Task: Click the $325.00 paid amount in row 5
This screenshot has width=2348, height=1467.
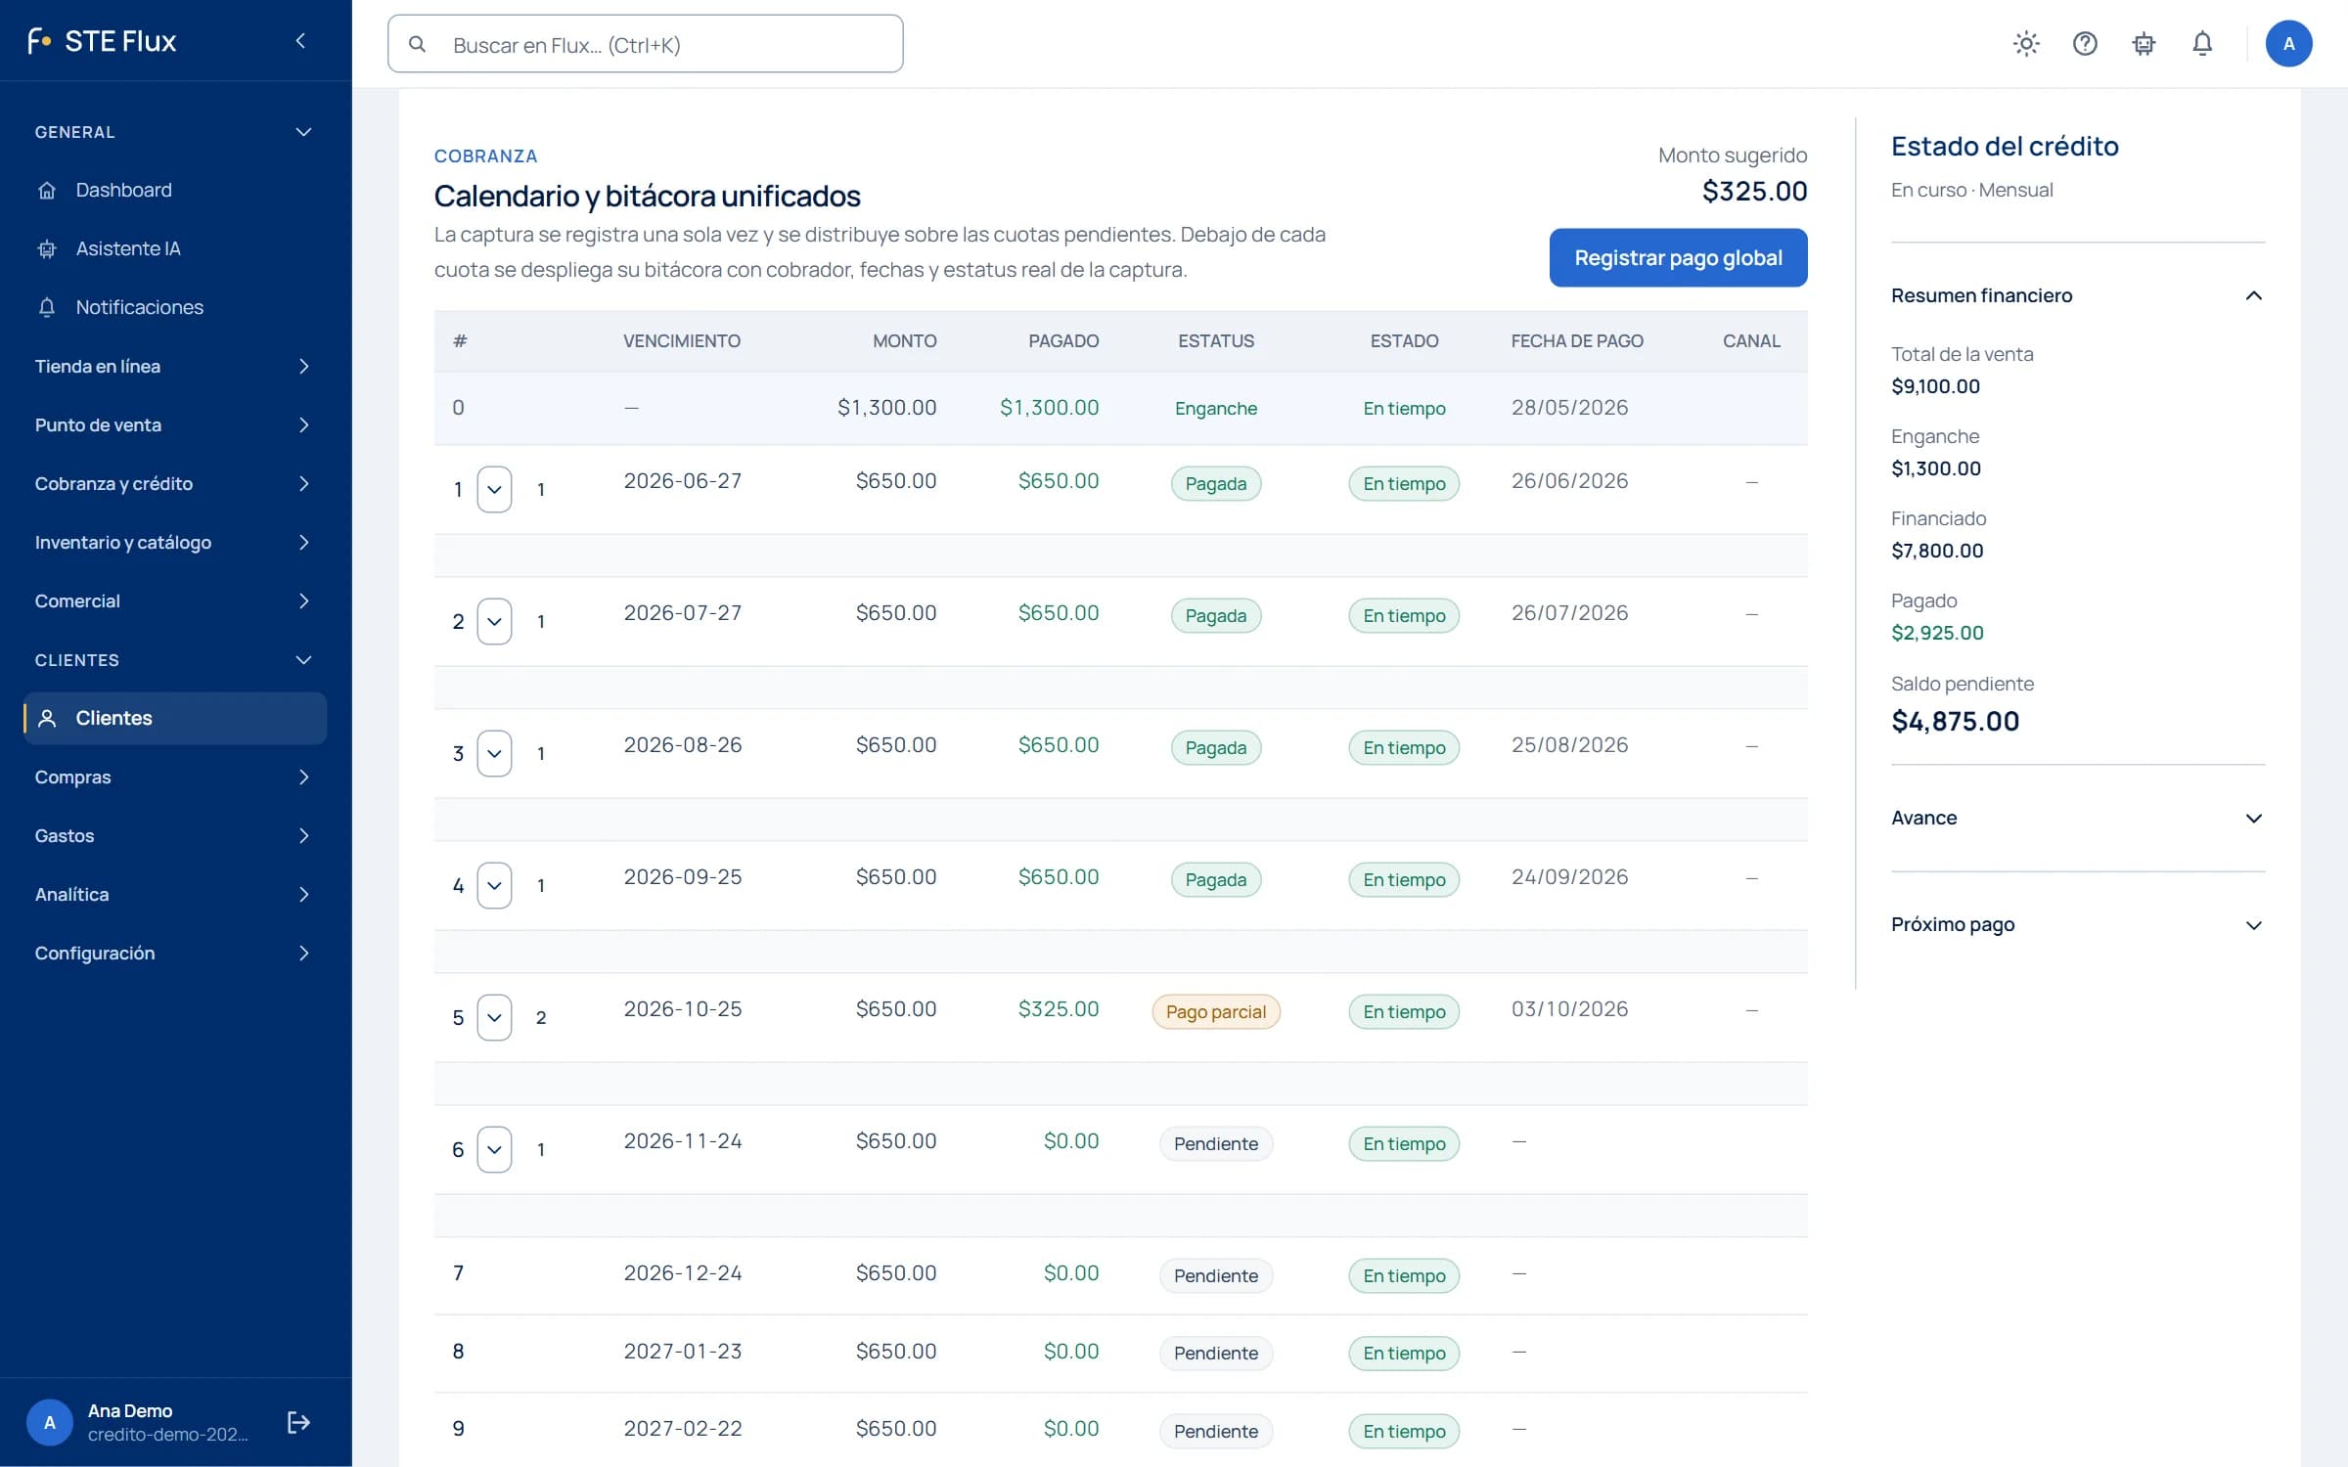Action: pyautogui.click(x=1059, y=1008)
